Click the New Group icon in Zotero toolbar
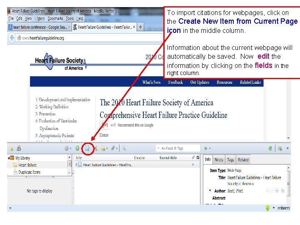Viewport: 300px width, 225px height. [x=19, y=148]
